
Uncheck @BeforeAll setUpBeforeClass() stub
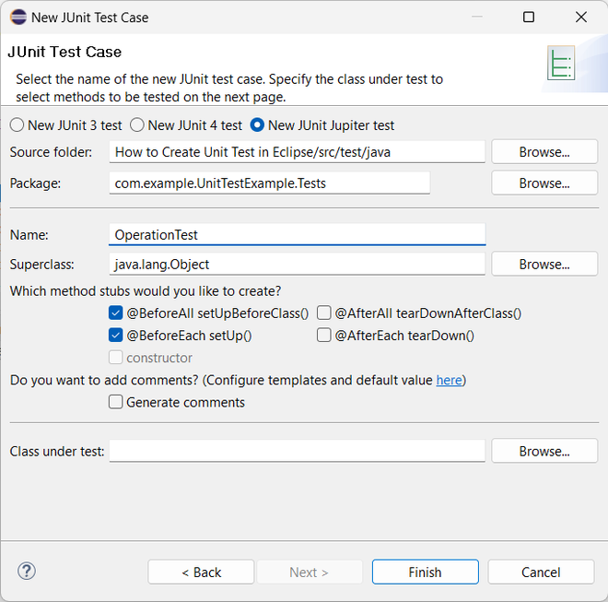(x=115, y=313)
